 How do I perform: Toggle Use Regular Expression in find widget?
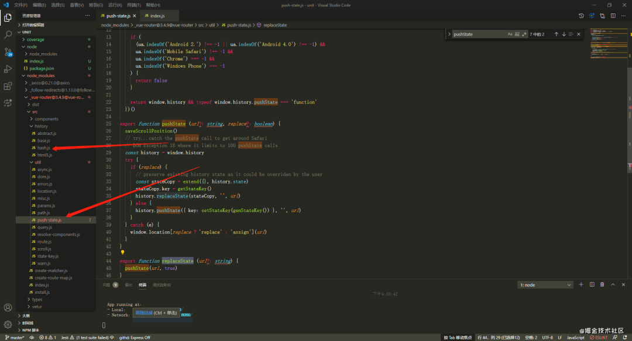(524, 34)
